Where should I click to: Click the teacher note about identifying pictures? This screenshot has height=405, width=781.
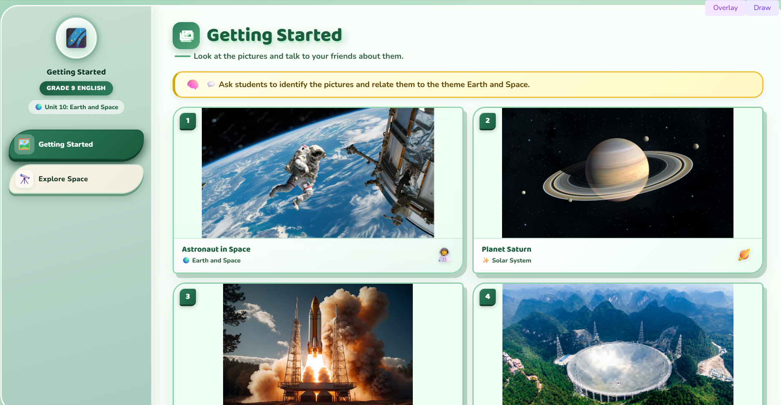coord(468,85)
